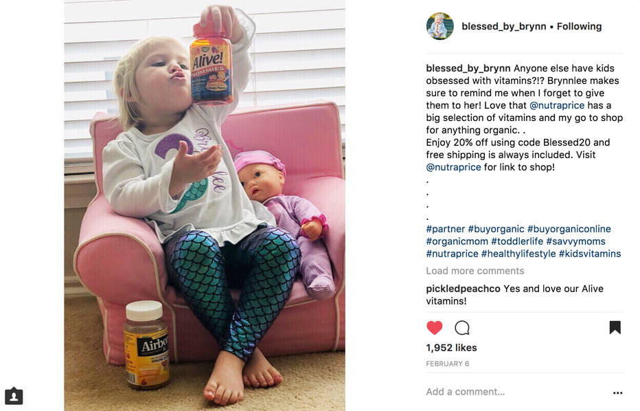The height and width of the screenshot is (411, 640).
Task: Unlike the post with the red heart
Action: [434, 328]
